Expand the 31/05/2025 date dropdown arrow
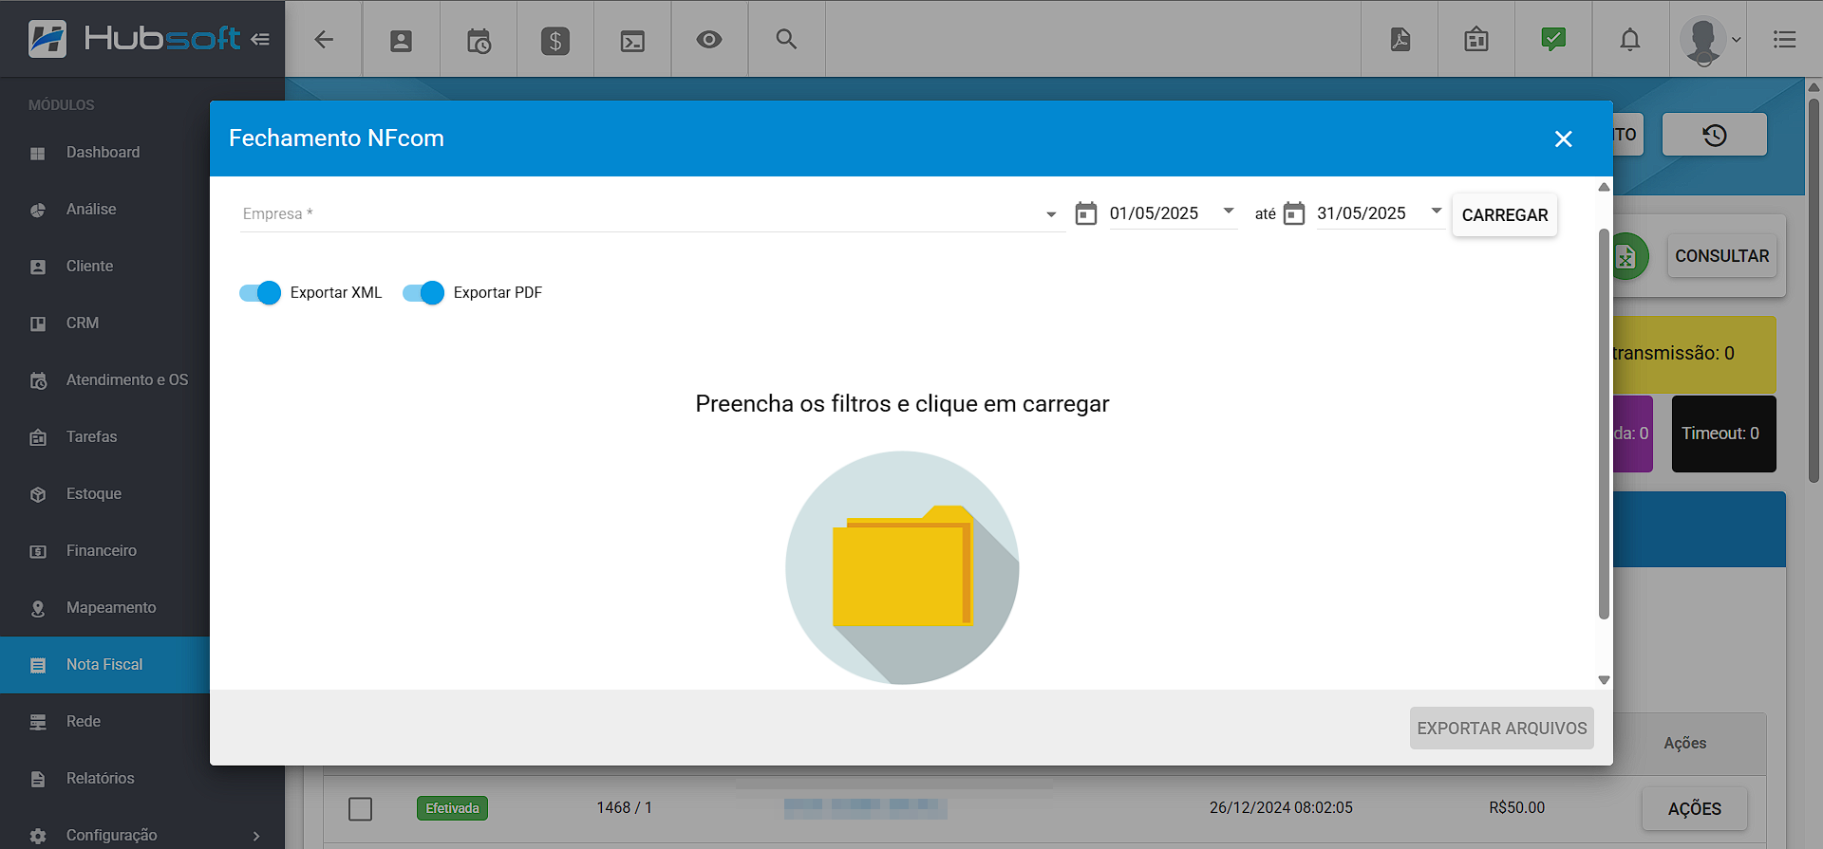This screenshot has height=849, width=1823. pyautogui.click(x=1437, y=211)
